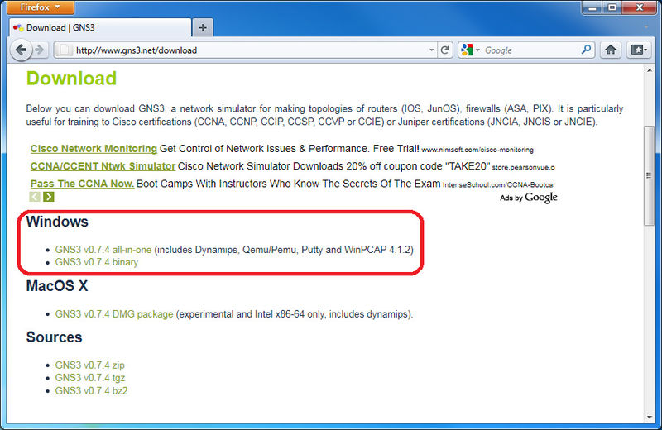Click inside the URL address field
The height and width of the screenshot is (430, 662).
click(248, 50)
